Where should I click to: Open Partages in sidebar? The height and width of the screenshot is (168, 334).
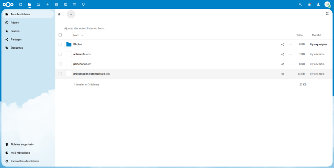pyautogui.click(x=28, y=39)
